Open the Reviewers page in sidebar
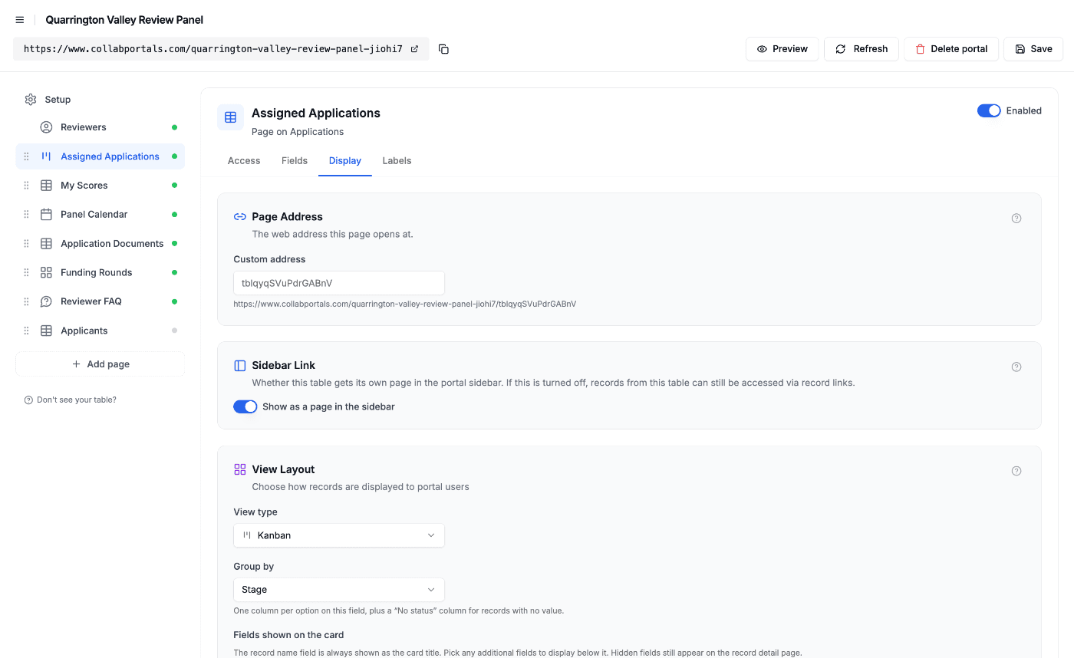The height and width of the screenshot is (658, 1074). tap(100, 127)
